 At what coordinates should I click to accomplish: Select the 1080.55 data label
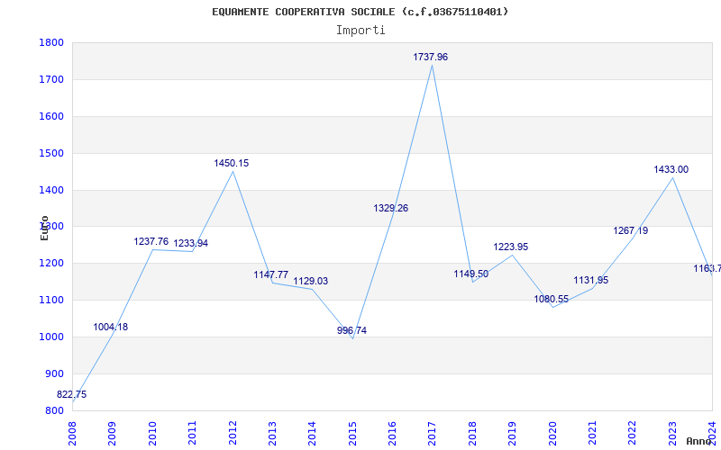click(552, 299)
